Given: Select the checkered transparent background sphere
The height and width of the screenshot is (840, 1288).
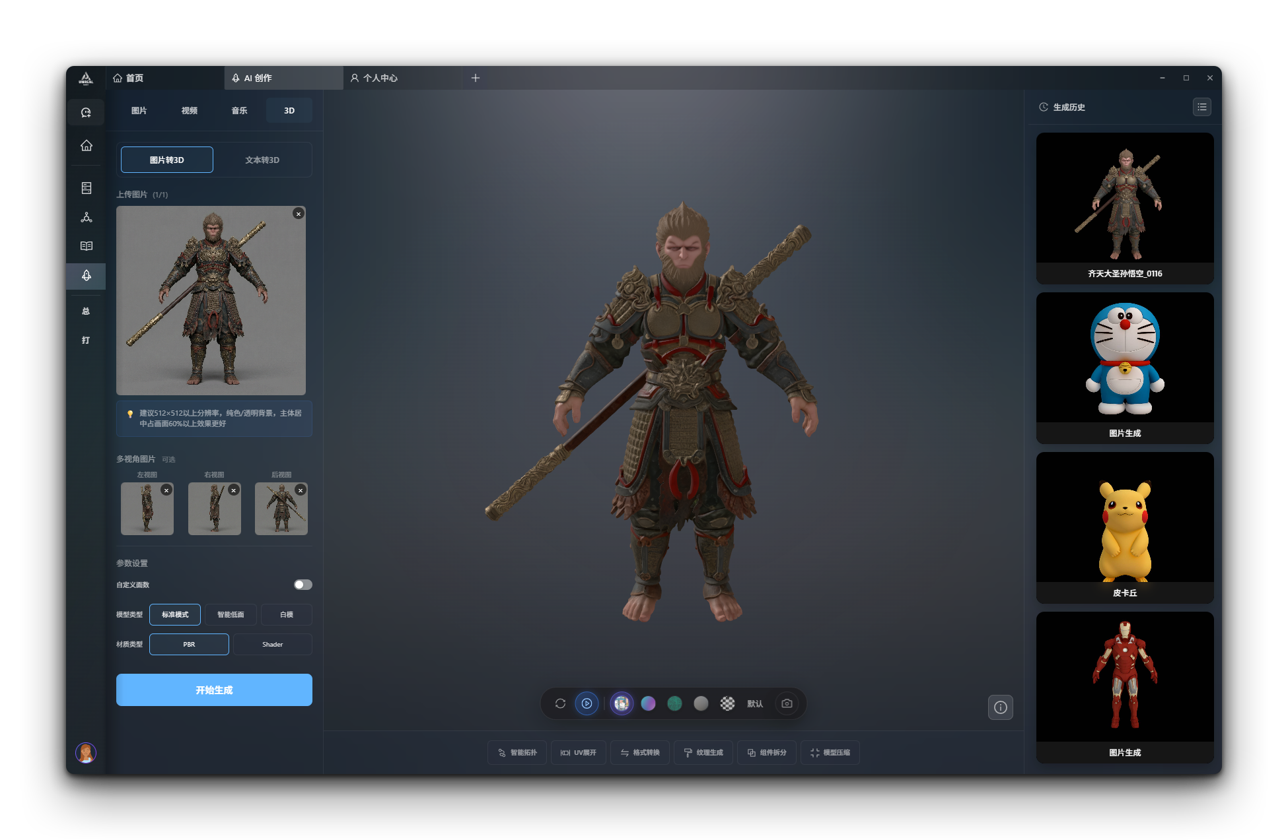Looking at the screenshot, I should (x=727, y=703).
